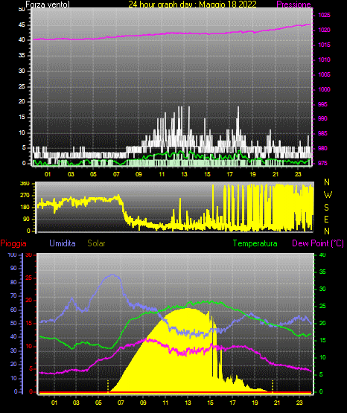Click the 980 value on pressure axis
The width and height of the screenshot is (347, 413).
coord(322,148)
